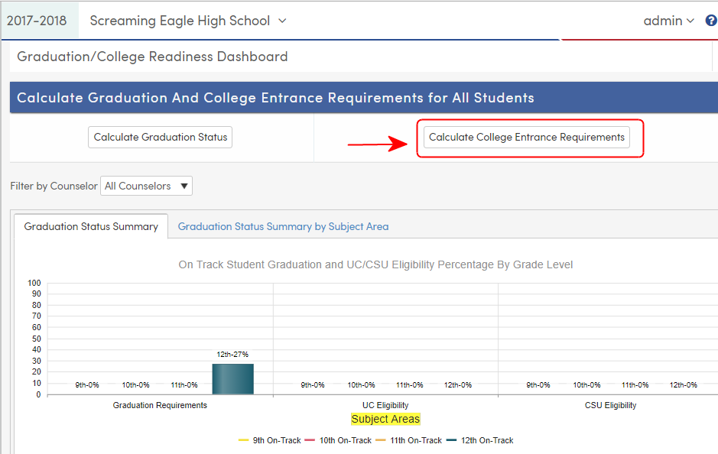The image size is (718, 454).
Task: Click Calculate Graduation Status
Action: (x=160, y=137)
